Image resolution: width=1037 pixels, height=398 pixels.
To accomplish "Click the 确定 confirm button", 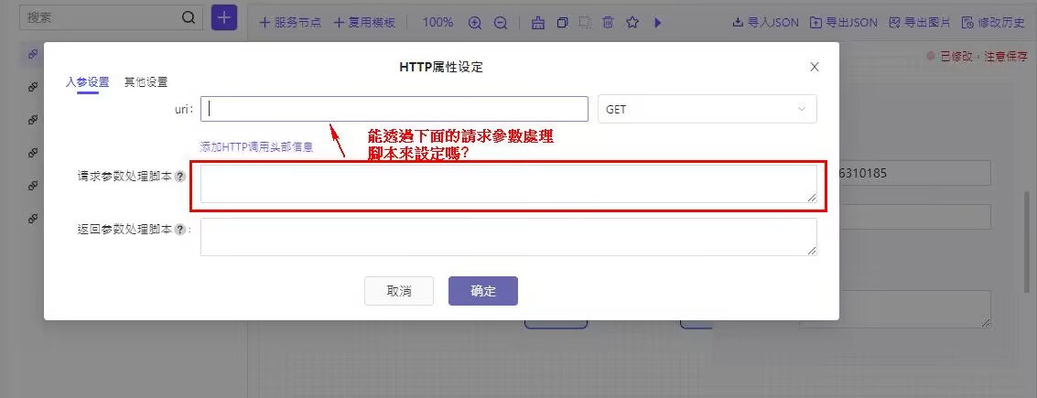I will coord(482,291).
